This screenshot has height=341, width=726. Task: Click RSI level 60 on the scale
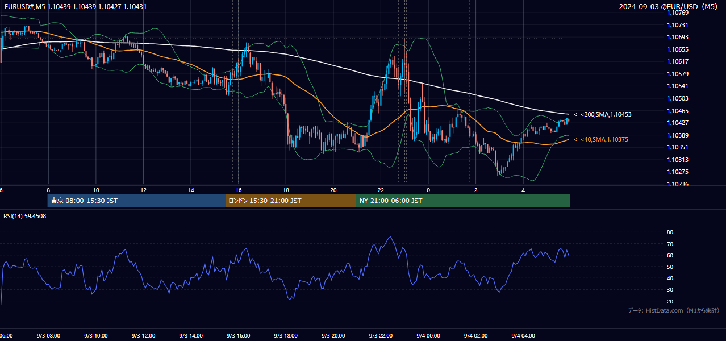coord(670,255)
